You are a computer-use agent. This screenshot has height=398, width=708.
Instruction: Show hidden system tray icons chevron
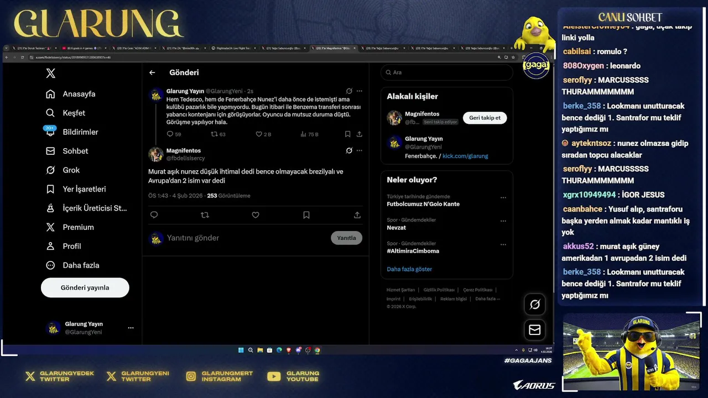[517, 350]
